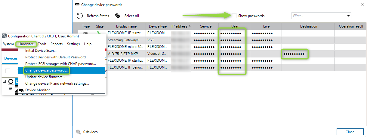Click the Display name column header
The height and width of the screenshot is (138, 367).
click(x=126, y=26)
